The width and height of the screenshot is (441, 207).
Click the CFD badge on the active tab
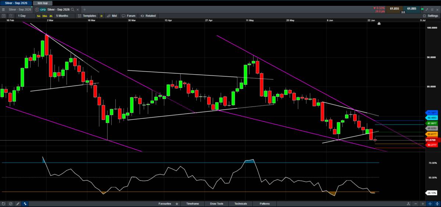(x=43, y=9)
